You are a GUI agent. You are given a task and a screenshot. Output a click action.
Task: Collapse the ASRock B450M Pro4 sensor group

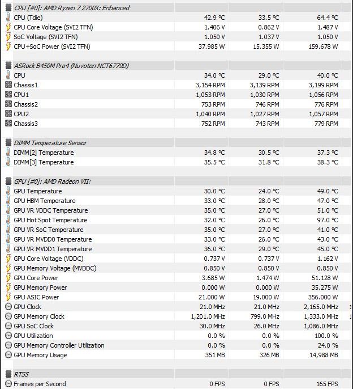(x=8, y=66)
